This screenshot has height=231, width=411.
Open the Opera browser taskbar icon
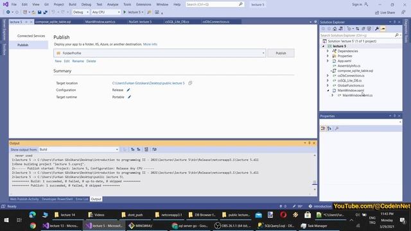(283, 215)
